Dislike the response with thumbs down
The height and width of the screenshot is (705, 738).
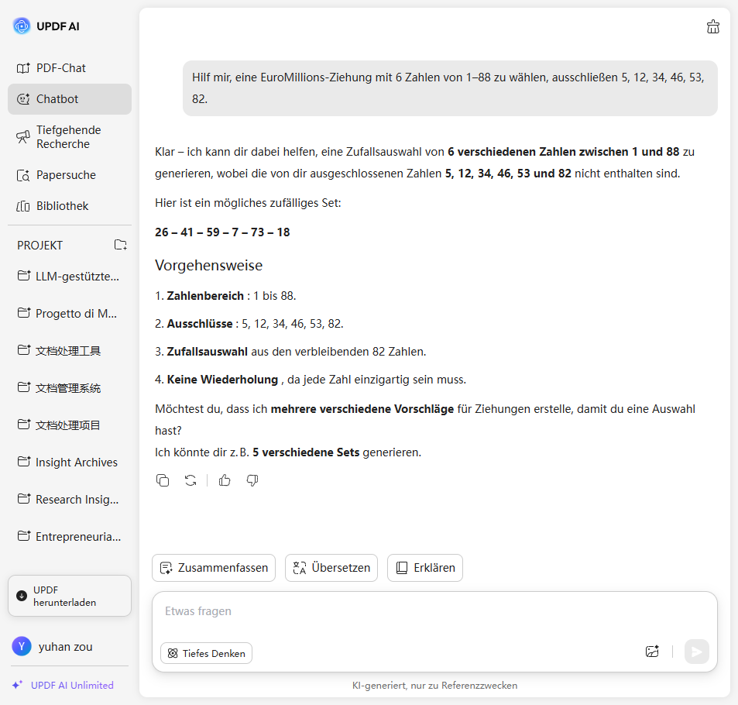point(252,480)
